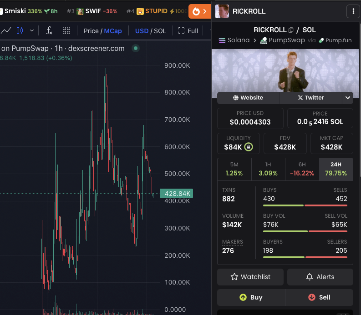Screen dimensions: 361x315
Task: Click the LIQUIDITY $84K box
Action: click(238, 144)
